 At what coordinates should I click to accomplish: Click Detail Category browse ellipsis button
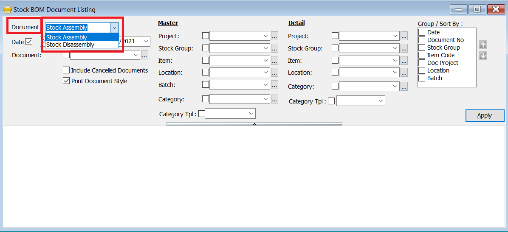(404, 87)
